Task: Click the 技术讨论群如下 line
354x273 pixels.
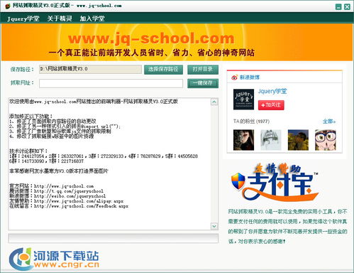Action: [28, 151]
